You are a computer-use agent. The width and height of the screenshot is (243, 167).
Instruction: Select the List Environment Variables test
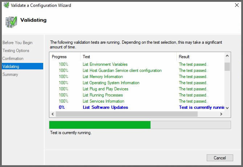(105, 64)
